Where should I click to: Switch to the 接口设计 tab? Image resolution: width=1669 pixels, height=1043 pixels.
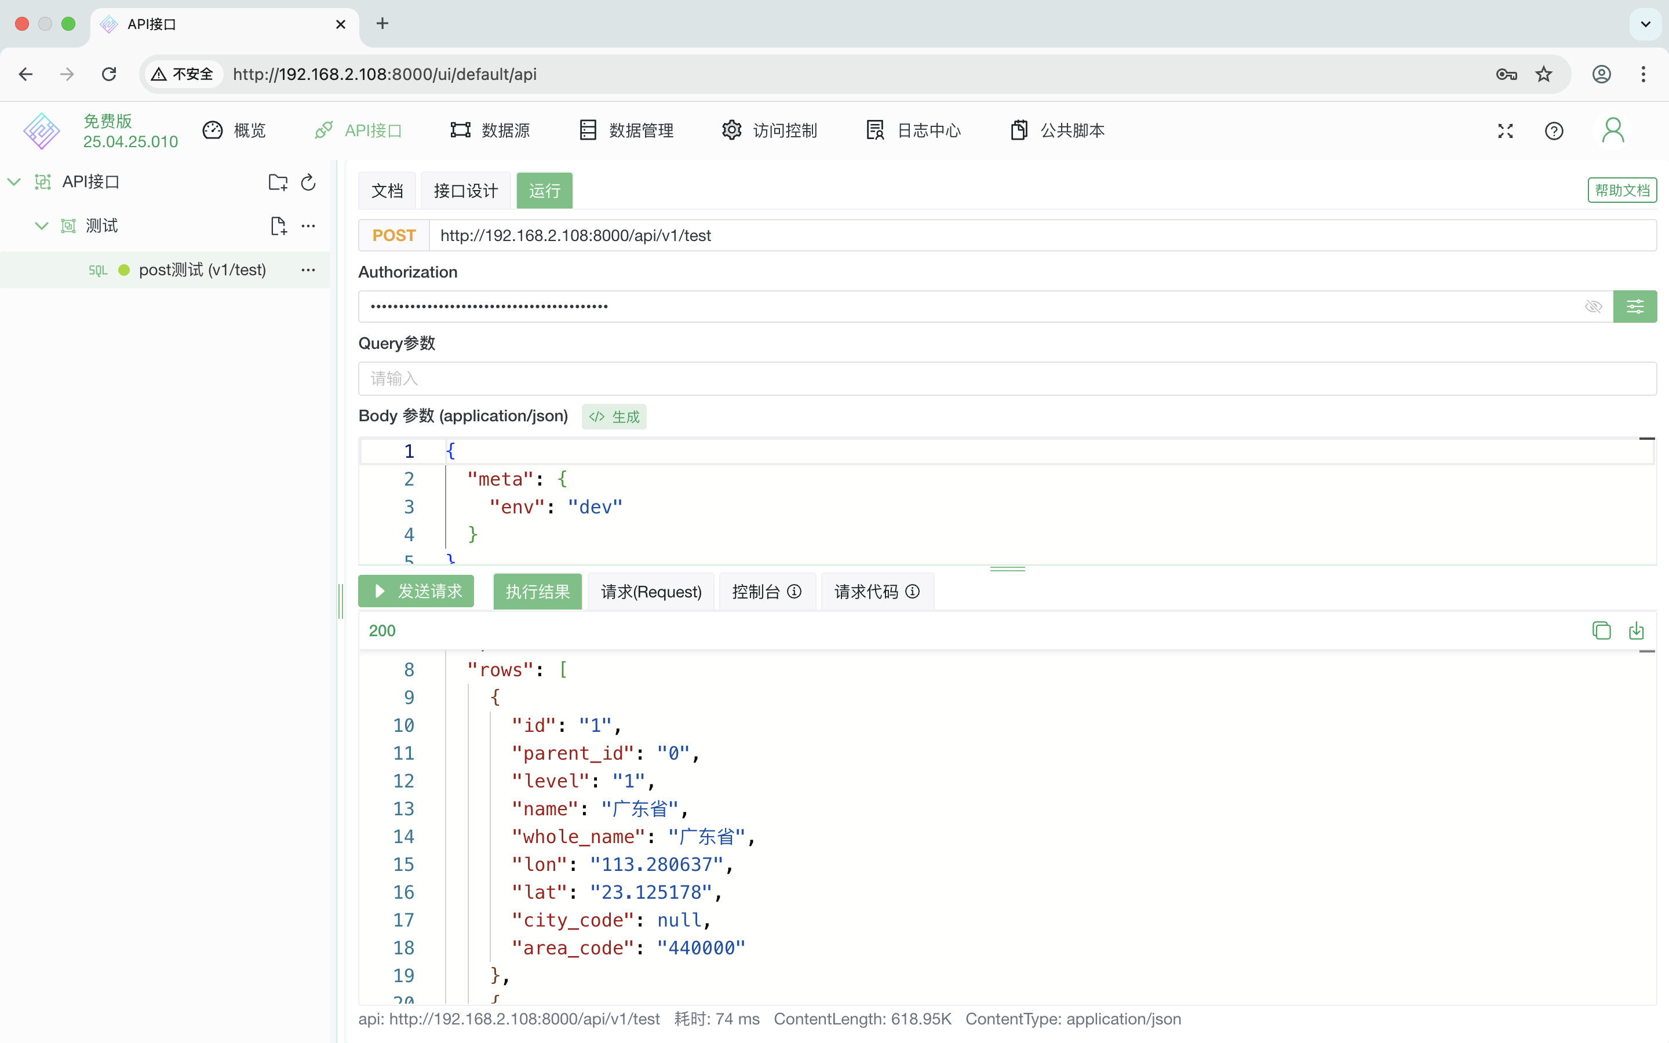point(465,191)
